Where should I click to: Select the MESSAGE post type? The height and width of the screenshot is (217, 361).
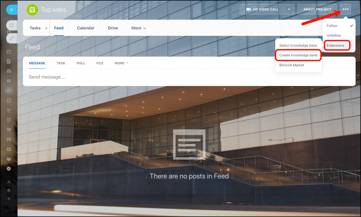coord(37,63)
